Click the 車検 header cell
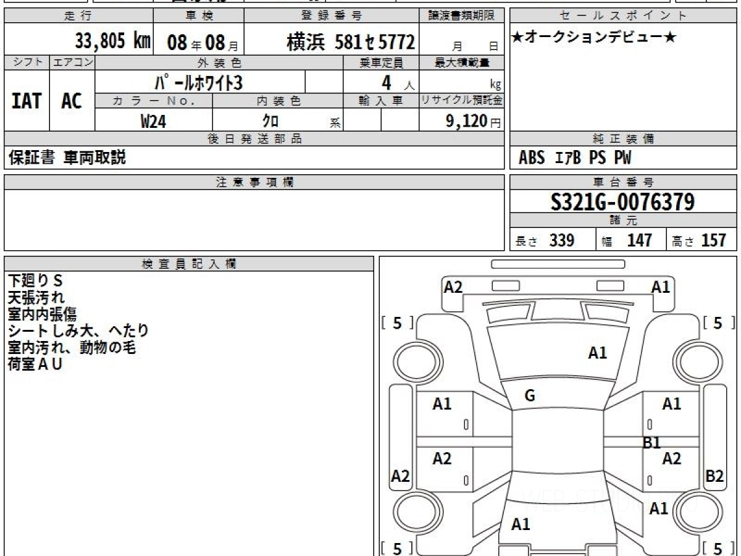This screenshot has height=556, width=741. (x=198, y=16)
